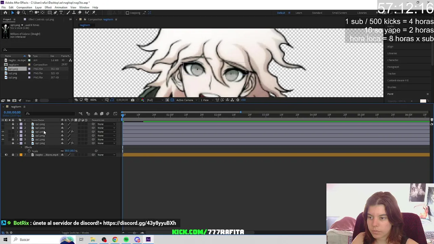Click the orange label color of layer 7
Screen dimensions: 434x244
(x=21, y=155)
